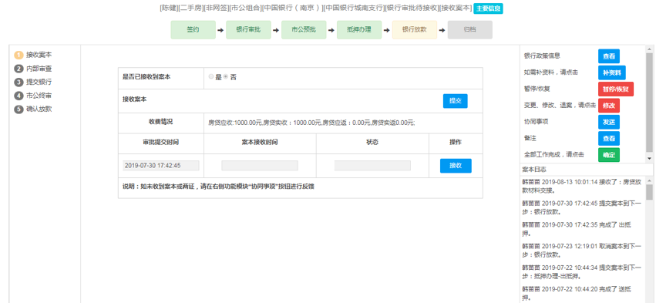The width and height of the screenshot is (666, 303).
Task: Click 查看 next to 银行政策信息
Action: [x=609, y=56]
